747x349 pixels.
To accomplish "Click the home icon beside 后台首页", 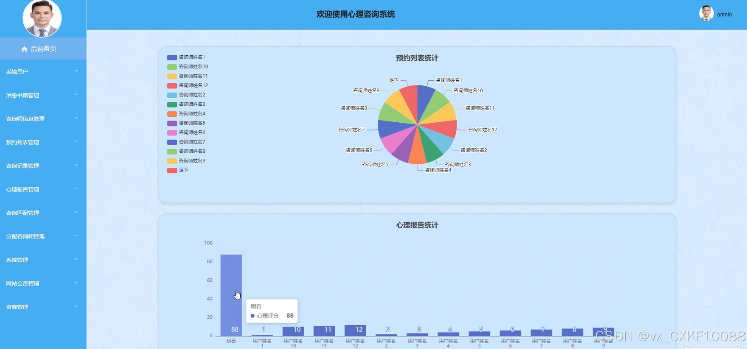I will pos(25,49).
